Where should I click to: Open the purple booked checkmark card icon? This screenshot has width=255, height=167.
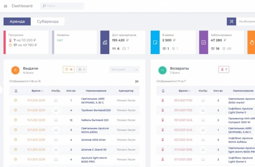click(x=204, y=42)
